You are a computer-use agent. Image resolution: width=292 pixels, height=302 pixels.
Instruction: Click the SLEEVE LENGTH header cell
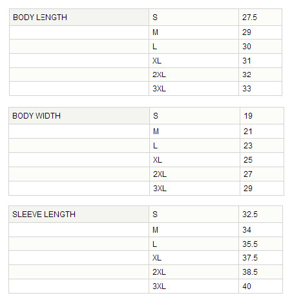(79, 215)
